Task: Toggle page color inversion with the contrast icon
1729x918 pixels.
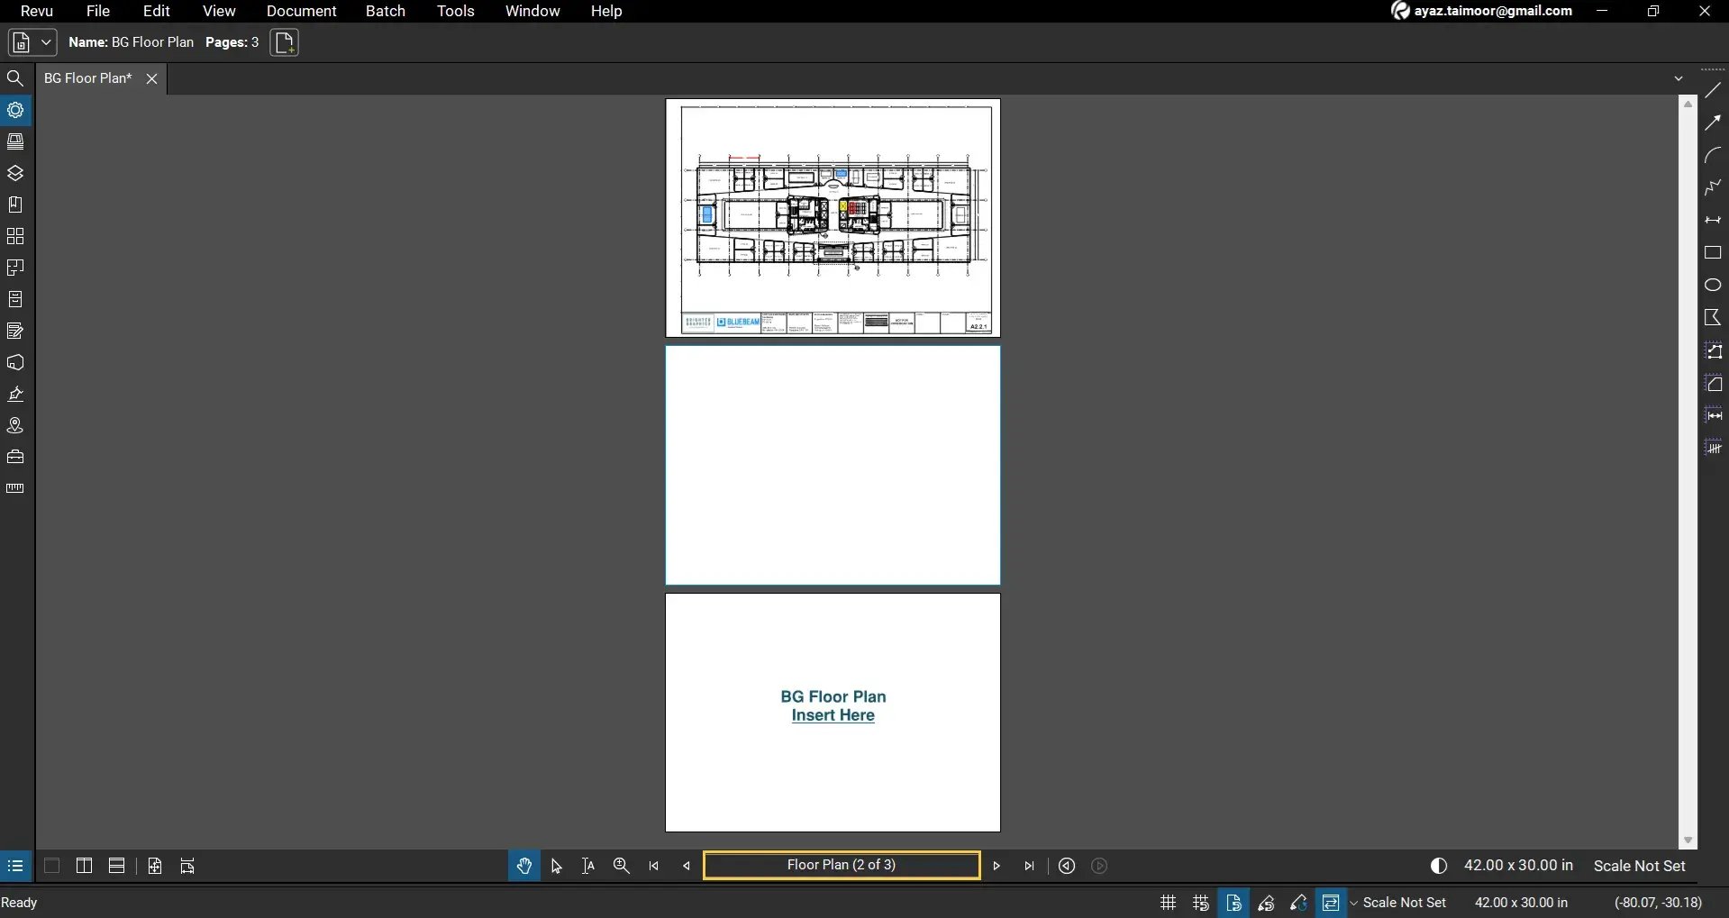Action: [x=1438, y=865]
